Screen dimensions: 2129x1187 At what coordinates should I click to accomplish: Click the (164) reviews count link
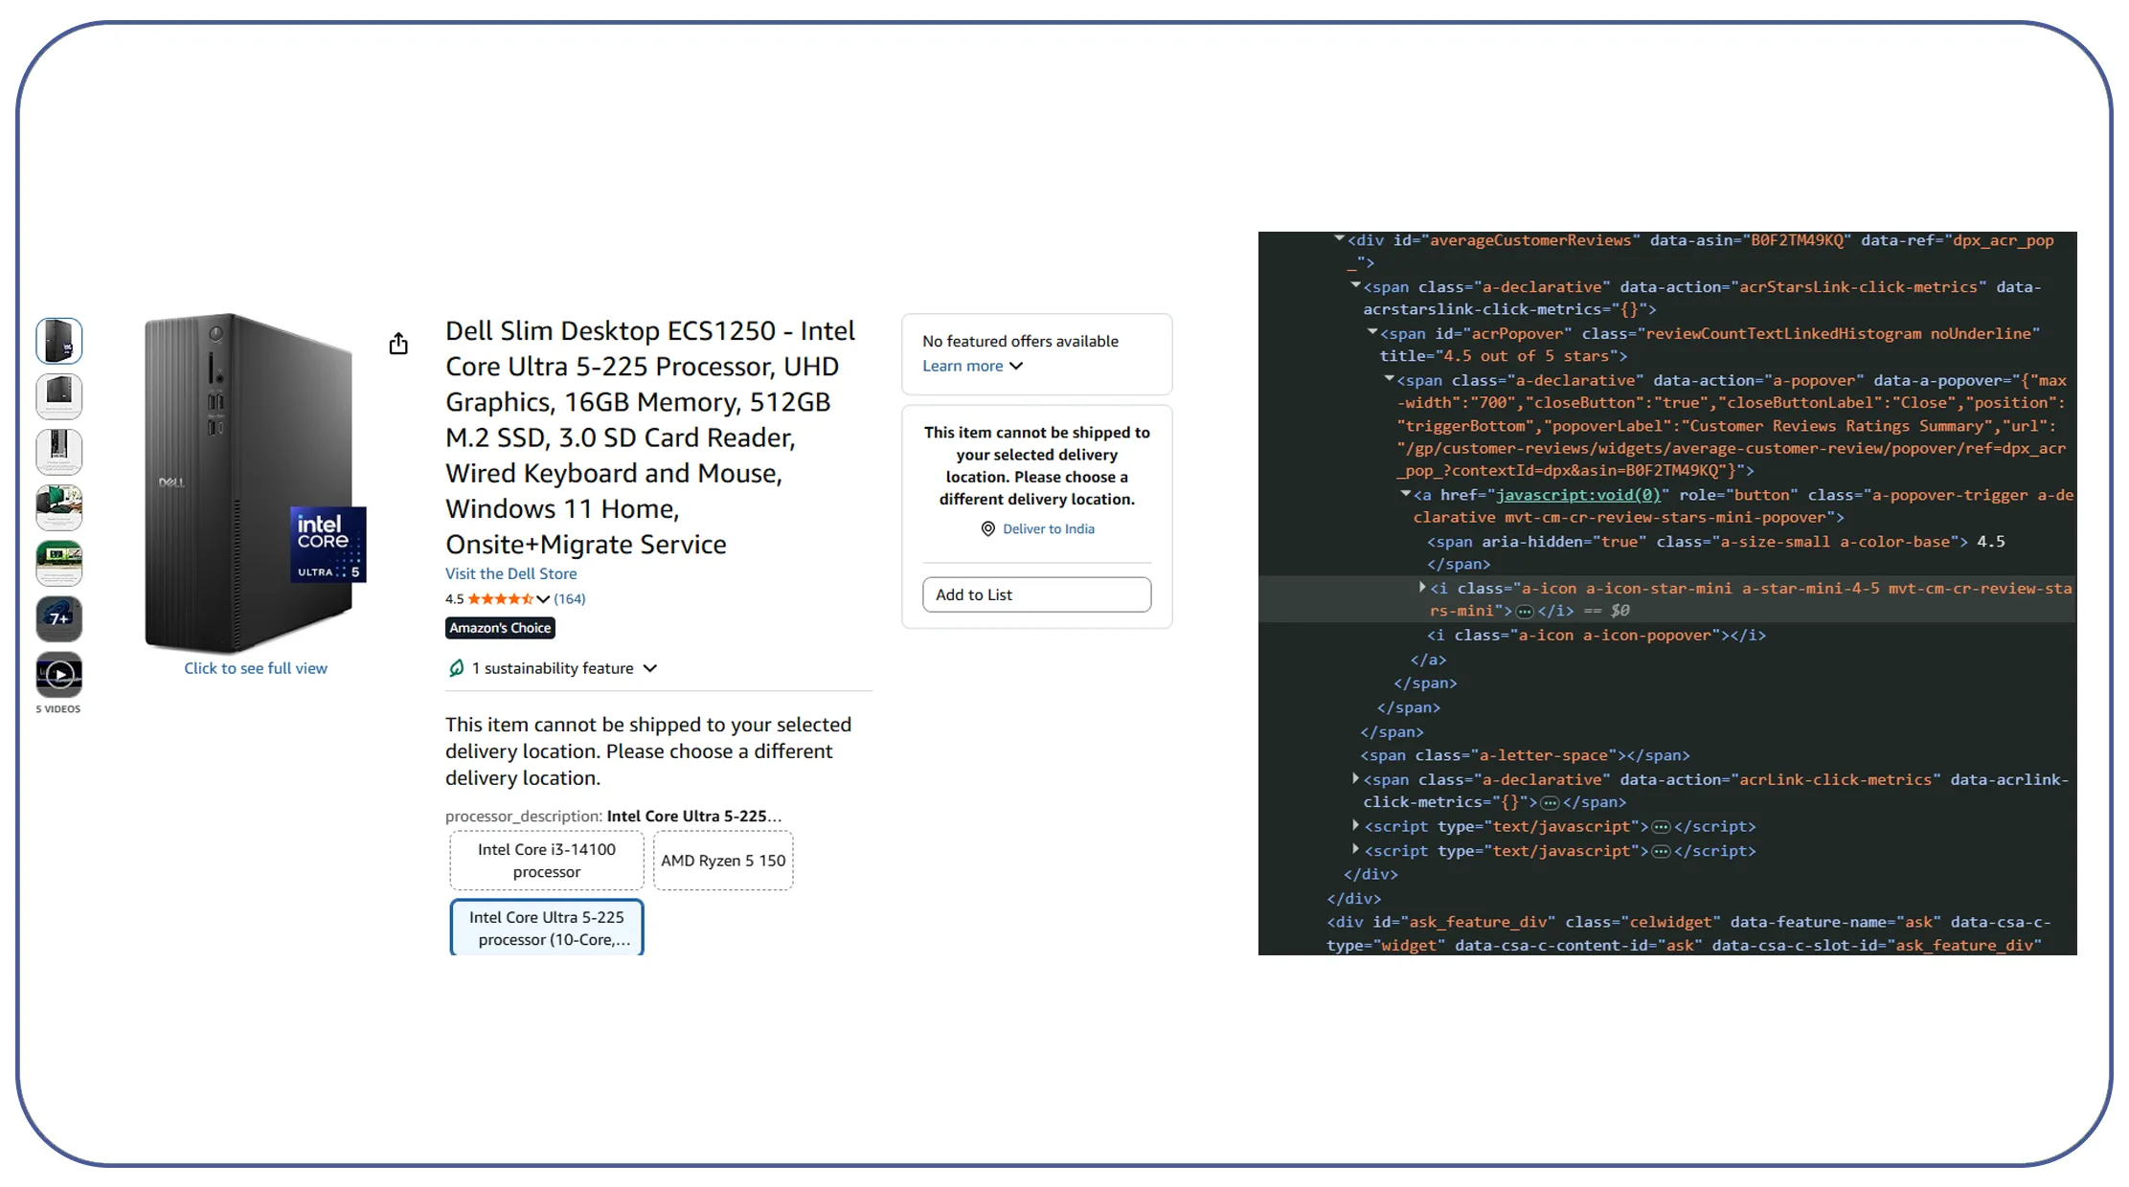[x=570, y=599]
